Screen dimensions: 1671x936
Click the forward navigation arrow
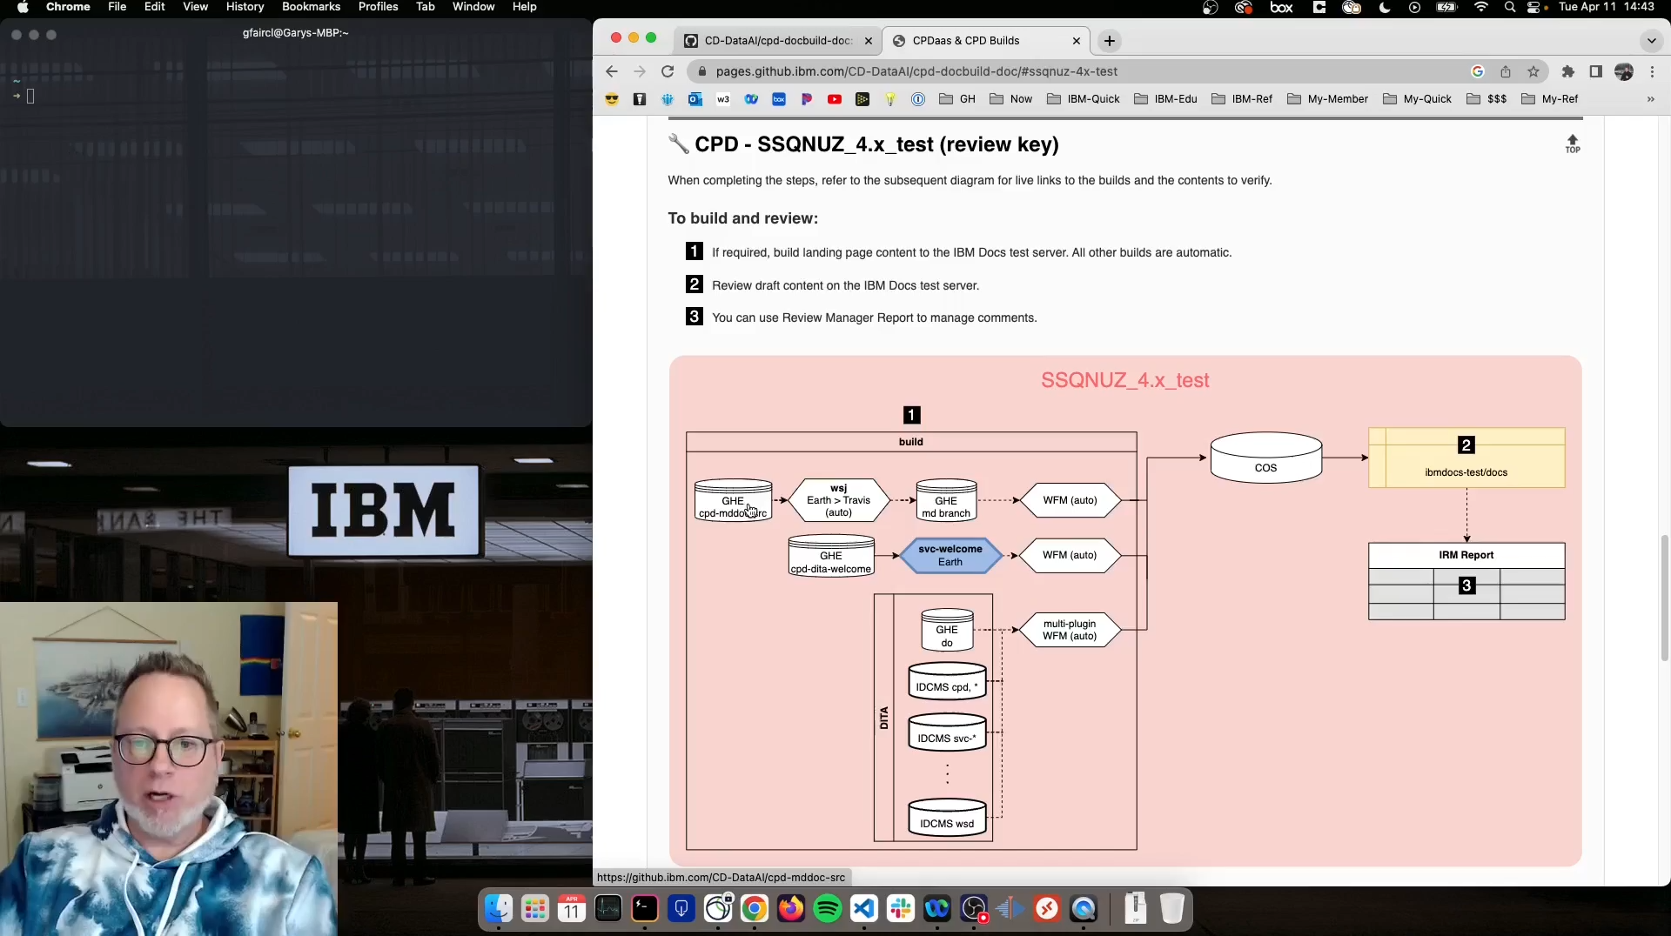pos(640,71)
